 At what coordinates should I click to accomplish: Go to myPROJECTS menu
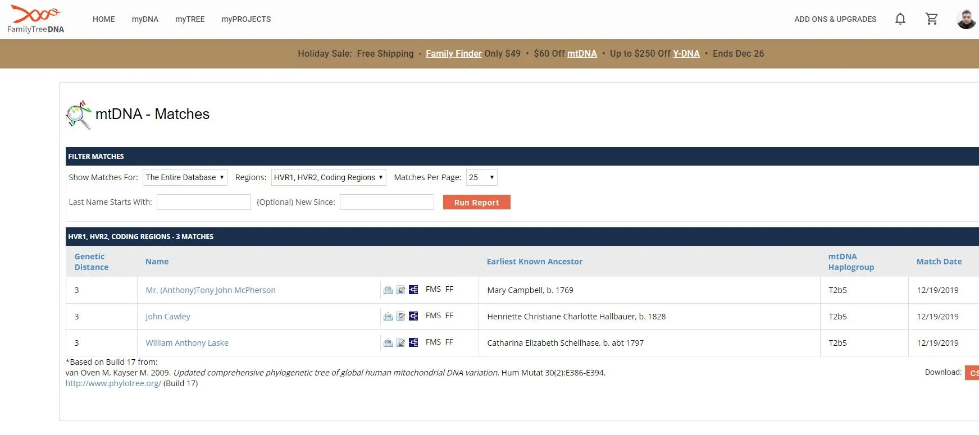[246, 19]
